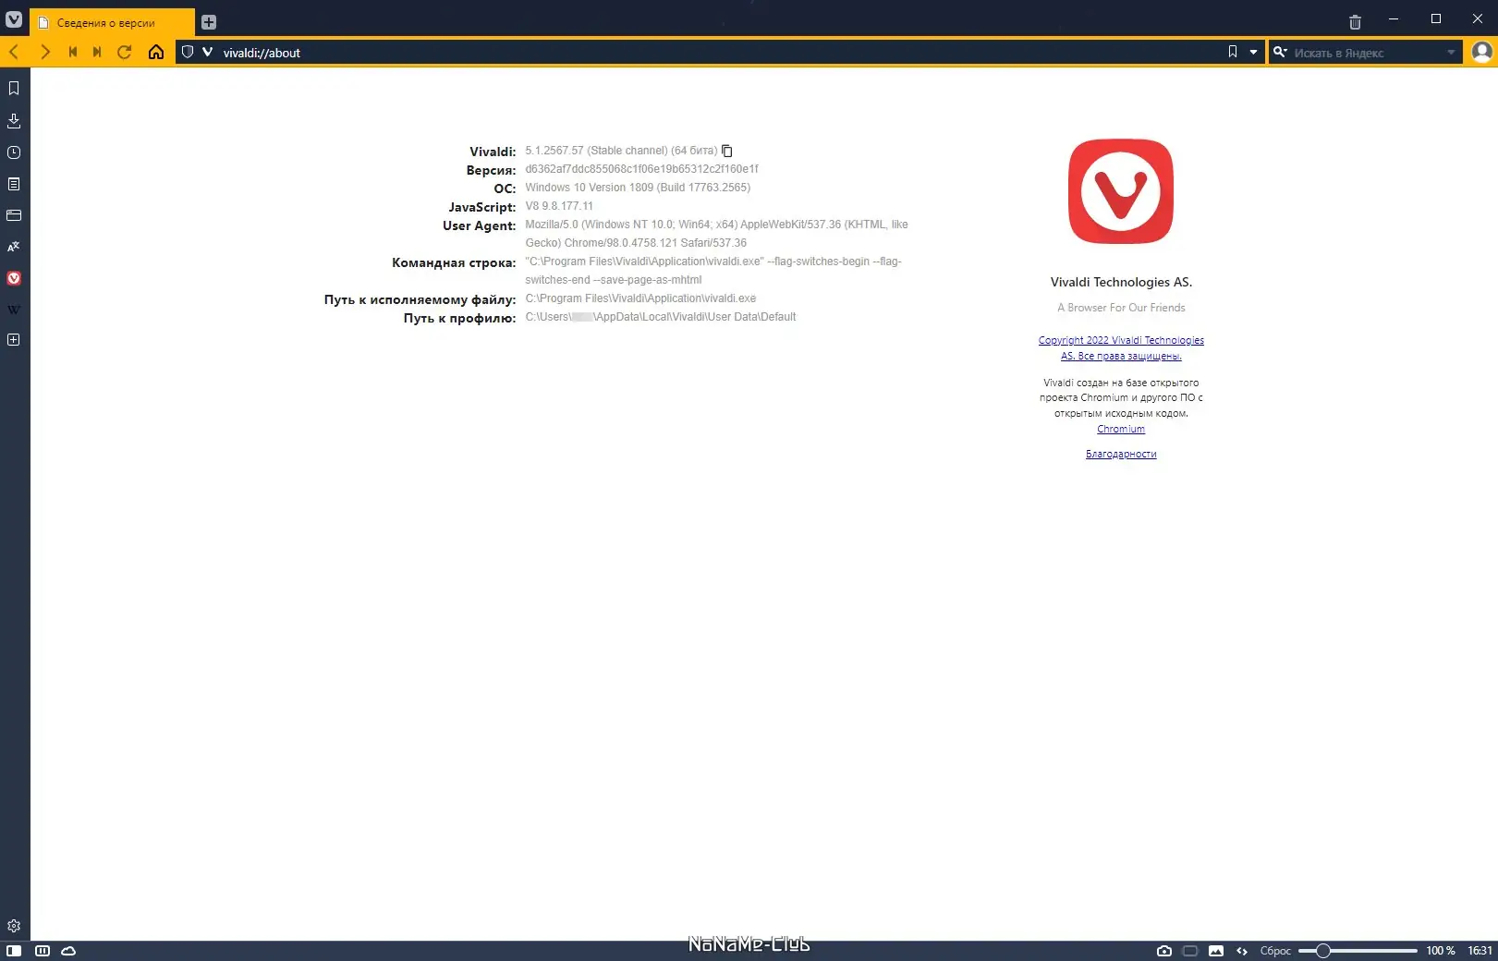Click the JavaScript value 'V8 9.8.177.11'

559,206
